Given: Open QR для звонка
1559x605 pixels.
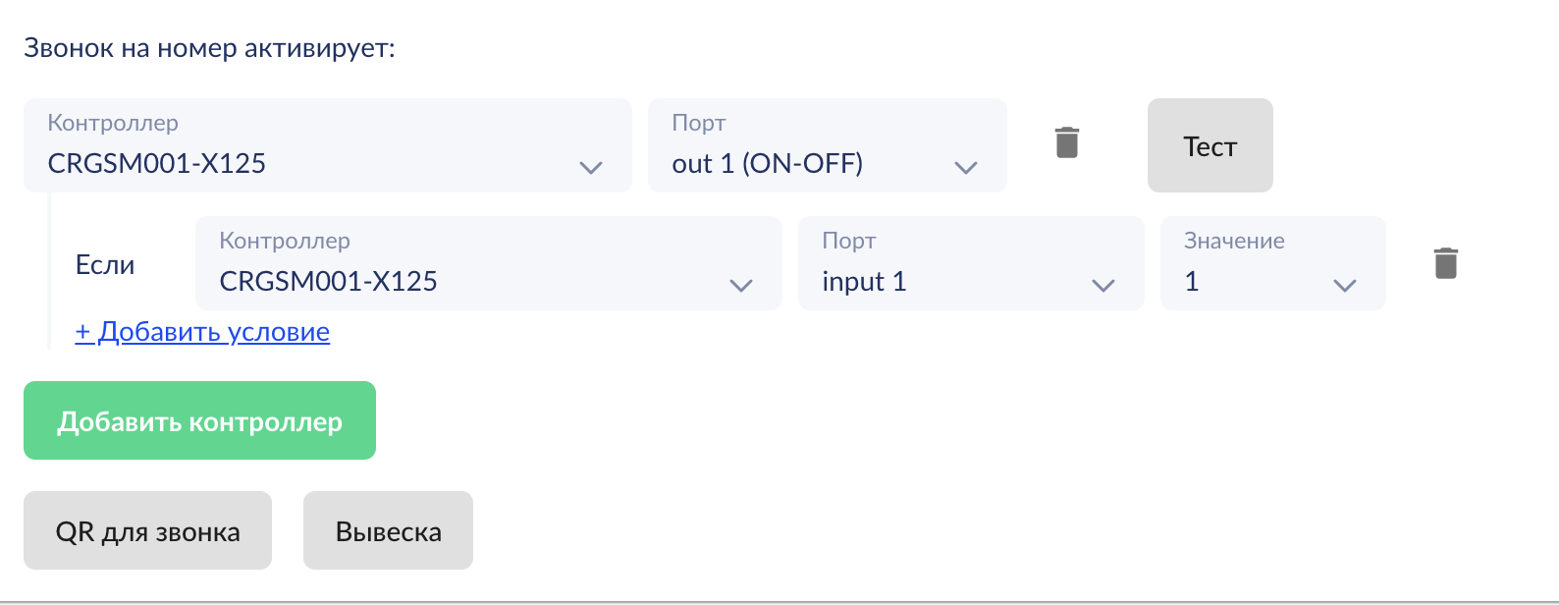Looking at the screenshot, I should (x=147, y=530).
